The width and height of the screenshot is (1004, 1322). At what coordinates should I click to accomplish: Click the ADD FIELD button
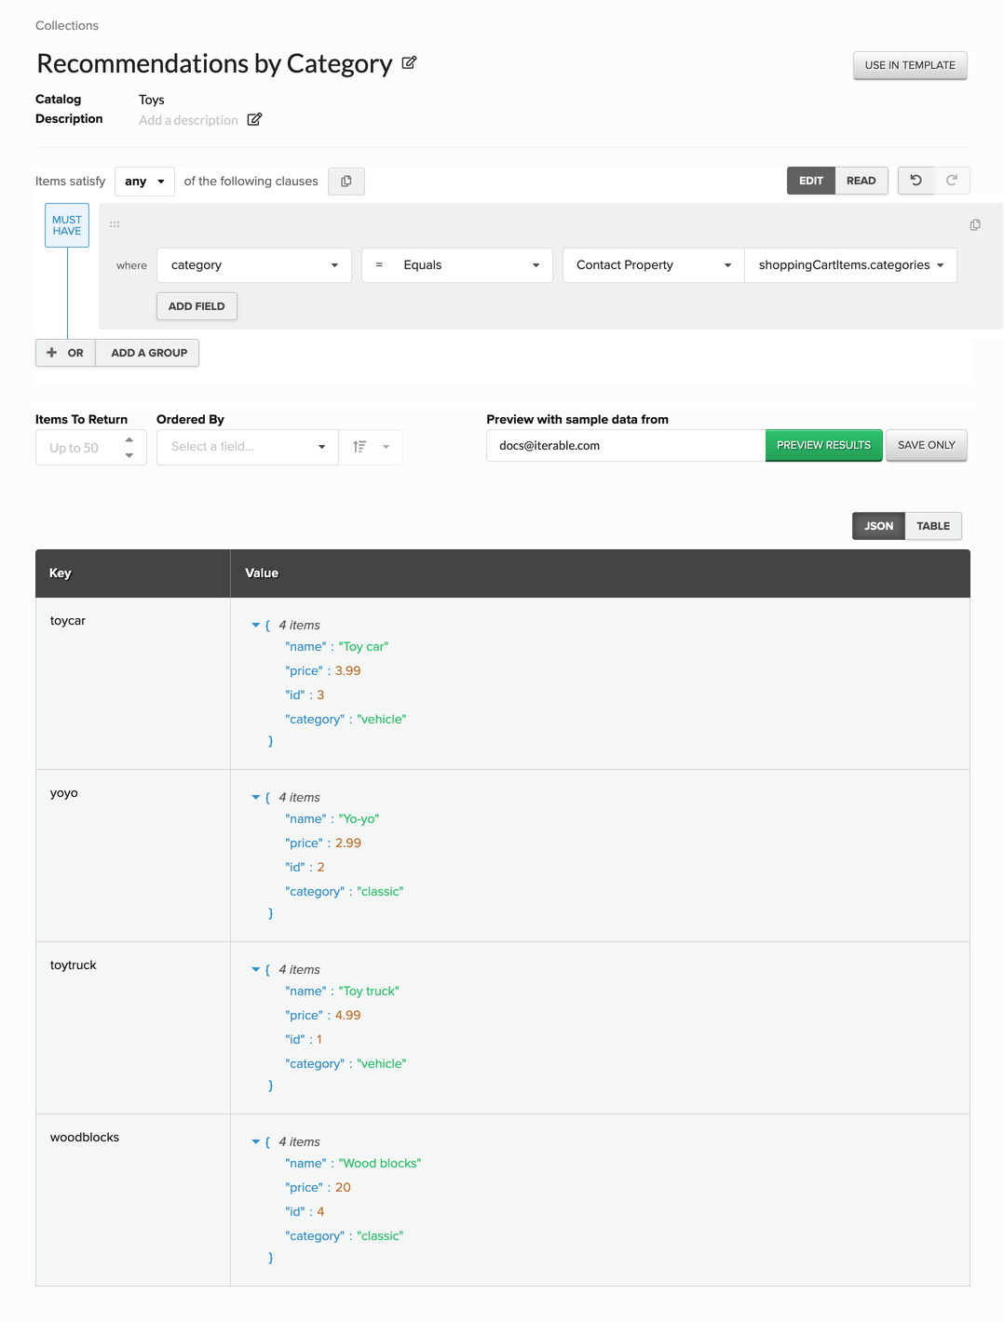[x=197, y=306]
